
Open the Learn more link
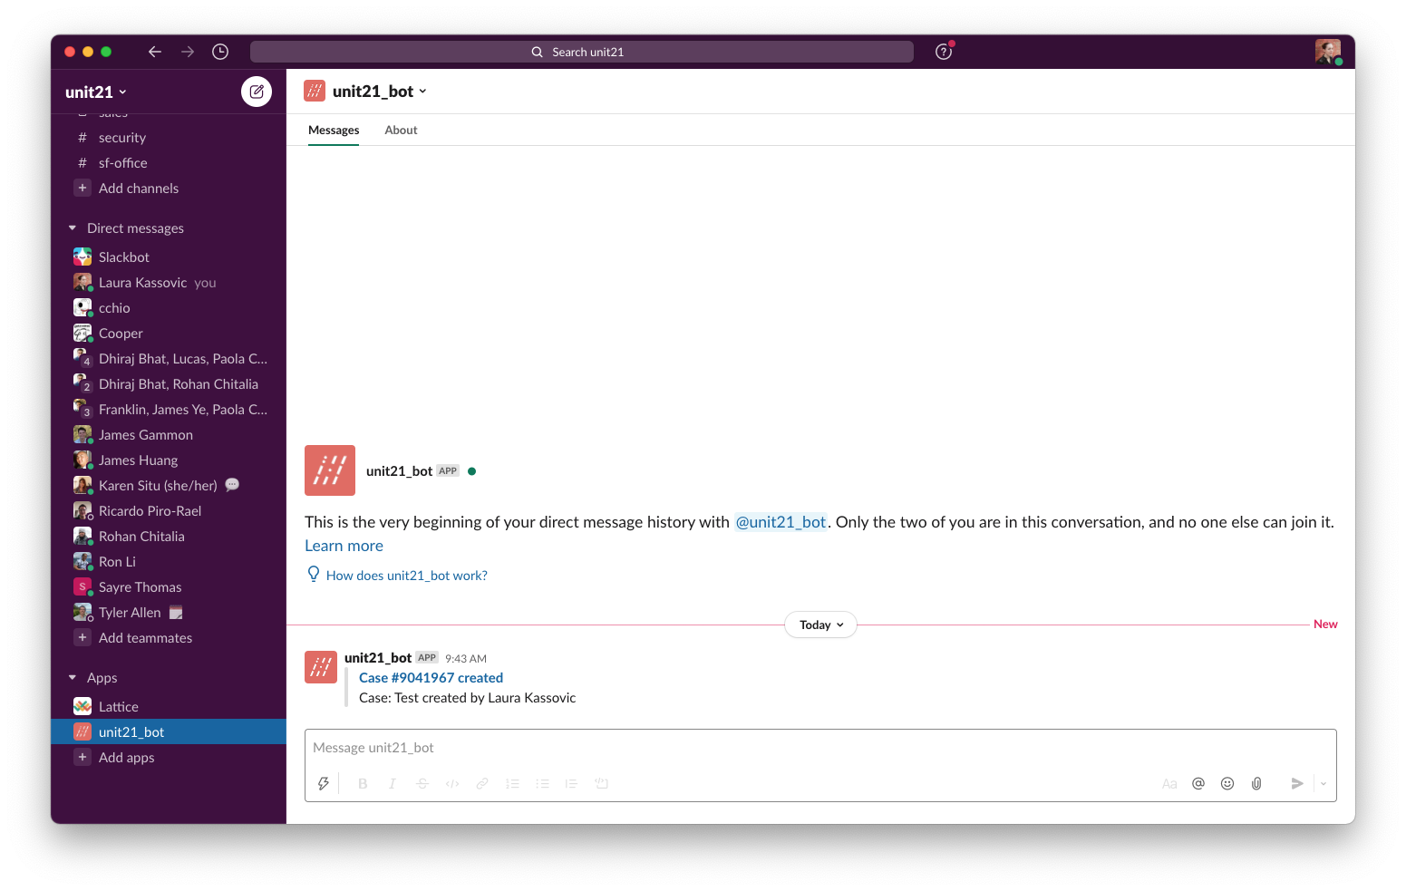pyautogui.click(x=344, y=546)
